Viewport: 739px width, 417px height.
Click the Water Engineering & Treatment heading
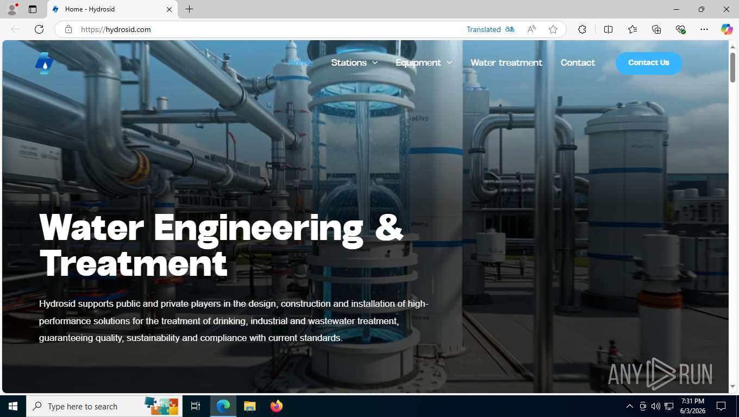pyautogui.click(x=222, y=245)
